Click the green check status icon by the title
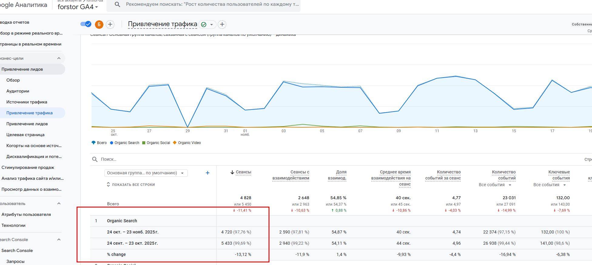Viewport: 592px width, 265px height. tap(204, 25)
